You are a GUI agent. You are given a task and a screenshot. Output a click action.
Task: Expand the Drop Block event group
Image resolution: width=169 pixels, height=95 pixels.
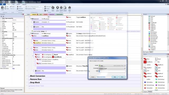point(29,83)
